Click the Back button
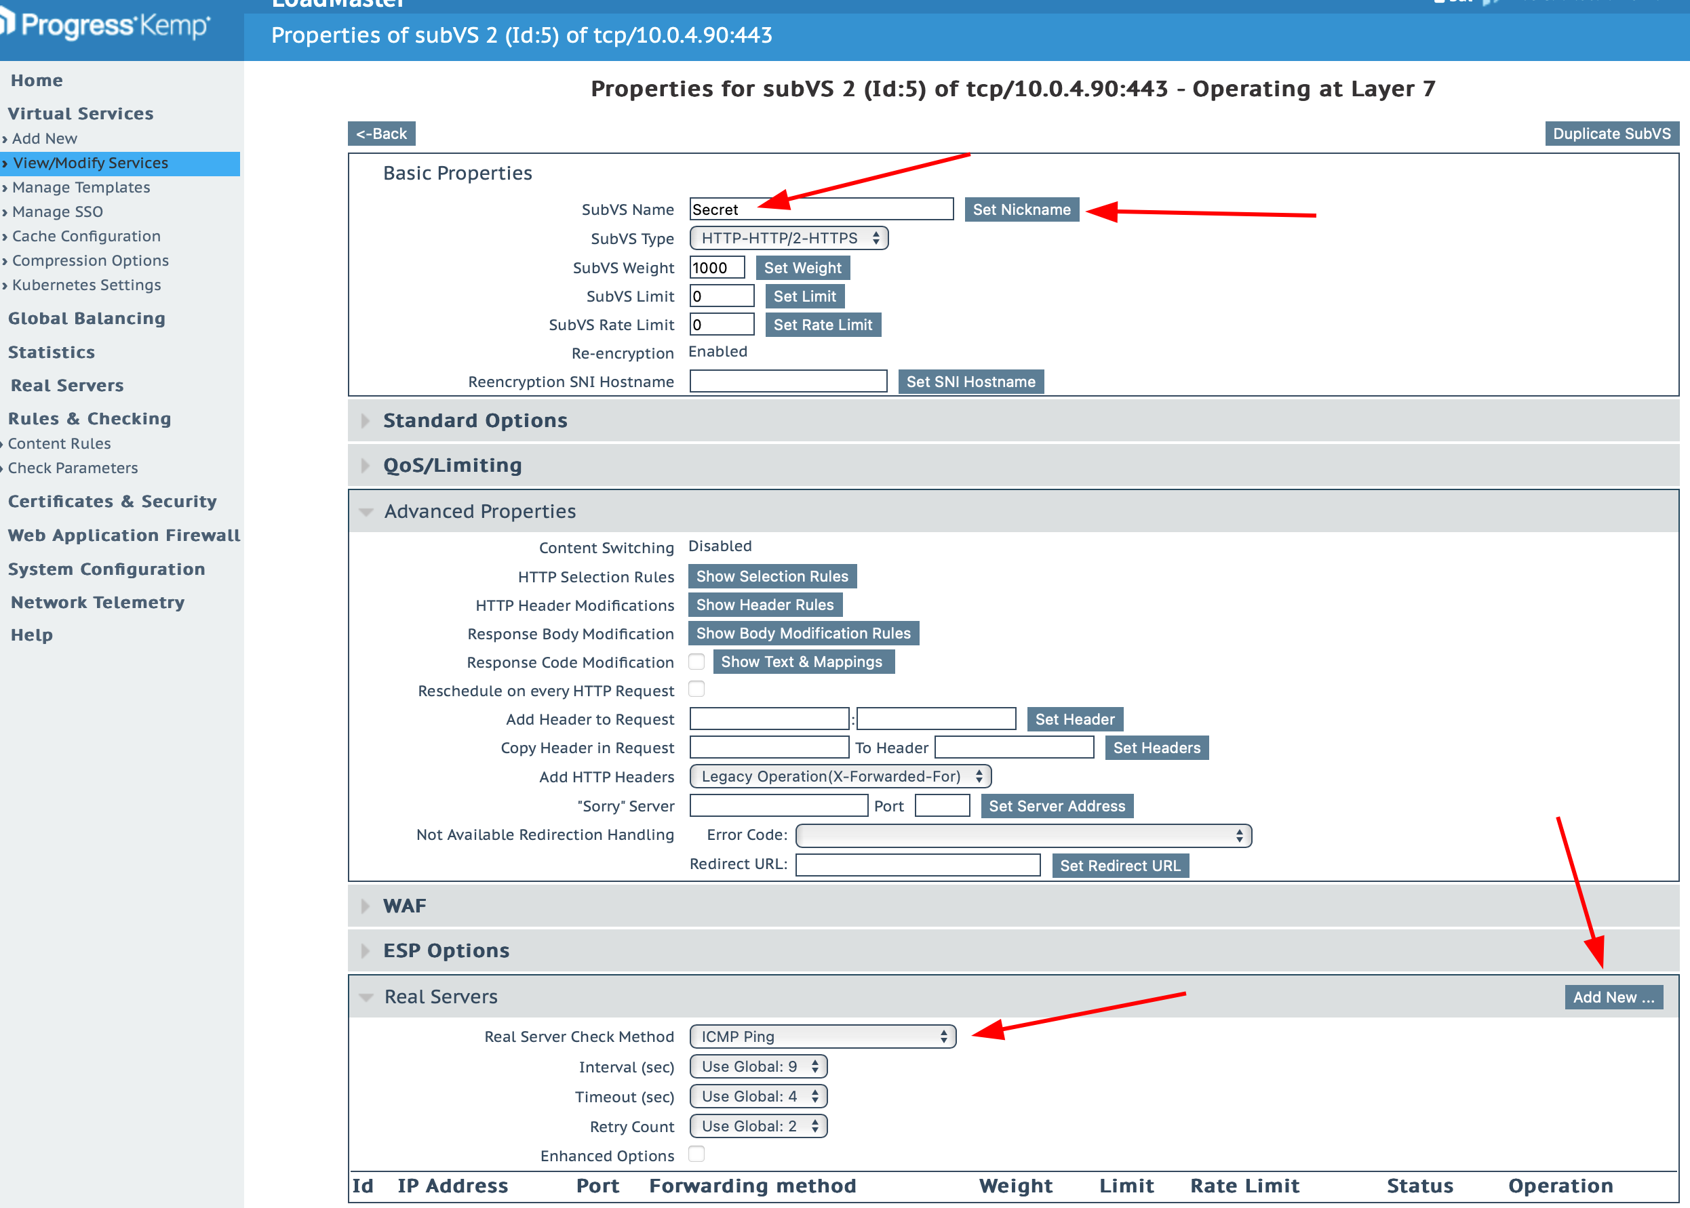The width and height of the screenshot is (1690, 1208). pyautogui.click(x=381, y=134)
